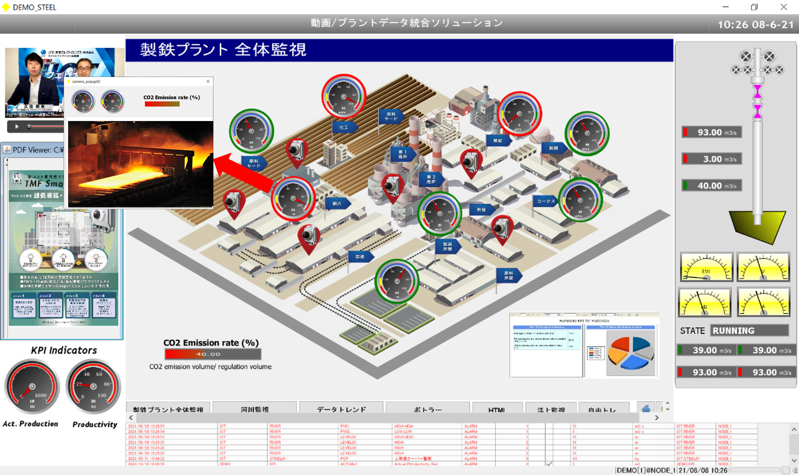Click the DEMO_STEEL diamond icon in the title bar
Image resolution: width=799 pixels, height=475 pixels.
click(x=6, y=7)
